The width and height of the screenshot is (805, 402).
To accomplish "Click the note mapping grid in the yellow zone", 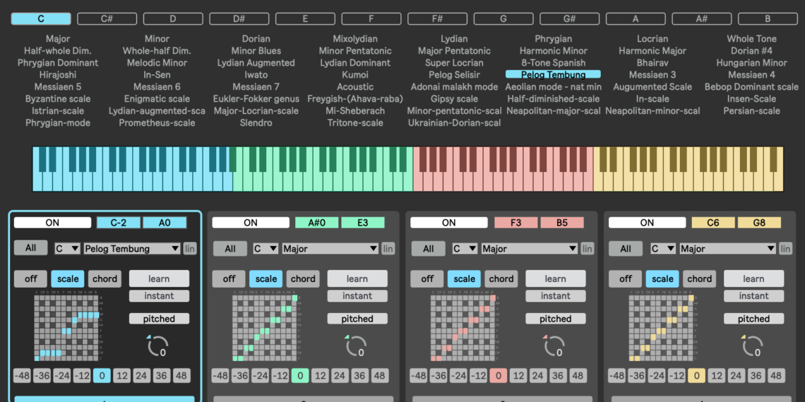I will [x=658, y=328].
